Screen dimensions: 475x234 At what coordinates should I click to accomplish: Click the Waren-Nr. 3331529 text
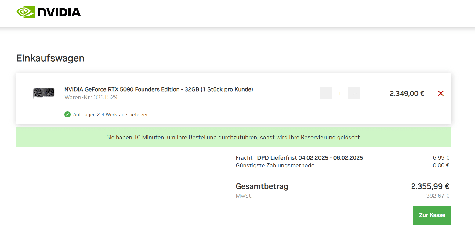(91, 97)
